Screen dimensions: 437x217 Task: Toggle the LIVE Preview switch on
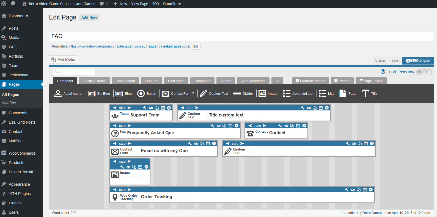(x=424, y=72)
